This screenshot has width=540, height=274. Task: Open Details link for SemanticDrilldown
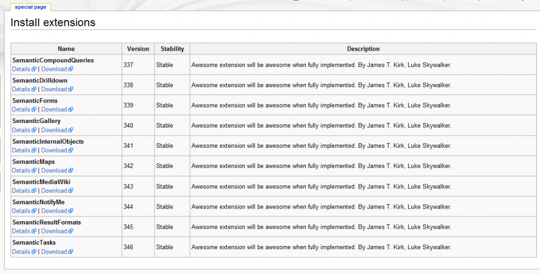(x=24, y=89)
